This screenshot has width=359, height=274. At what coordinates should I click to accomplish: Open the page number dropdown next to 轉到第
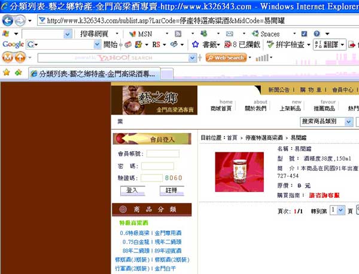click(341, 210)
